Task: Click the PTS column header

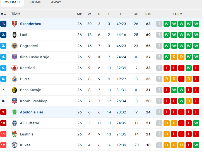Action: point(148,14)
